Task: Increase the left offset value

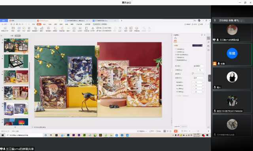Action: pyautogui.click(x=203, y=82)
